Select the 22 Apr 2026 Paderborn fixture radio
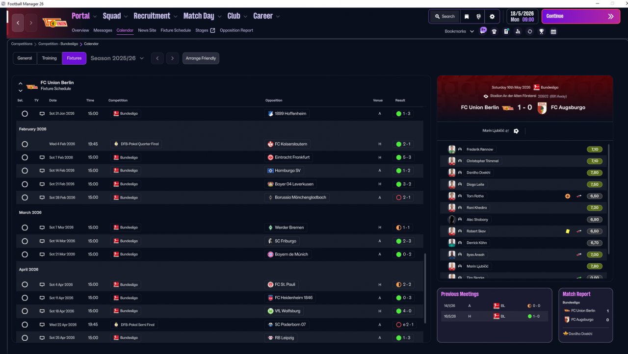Viewport: 628px width, 354px height. [x=25, y=325]
